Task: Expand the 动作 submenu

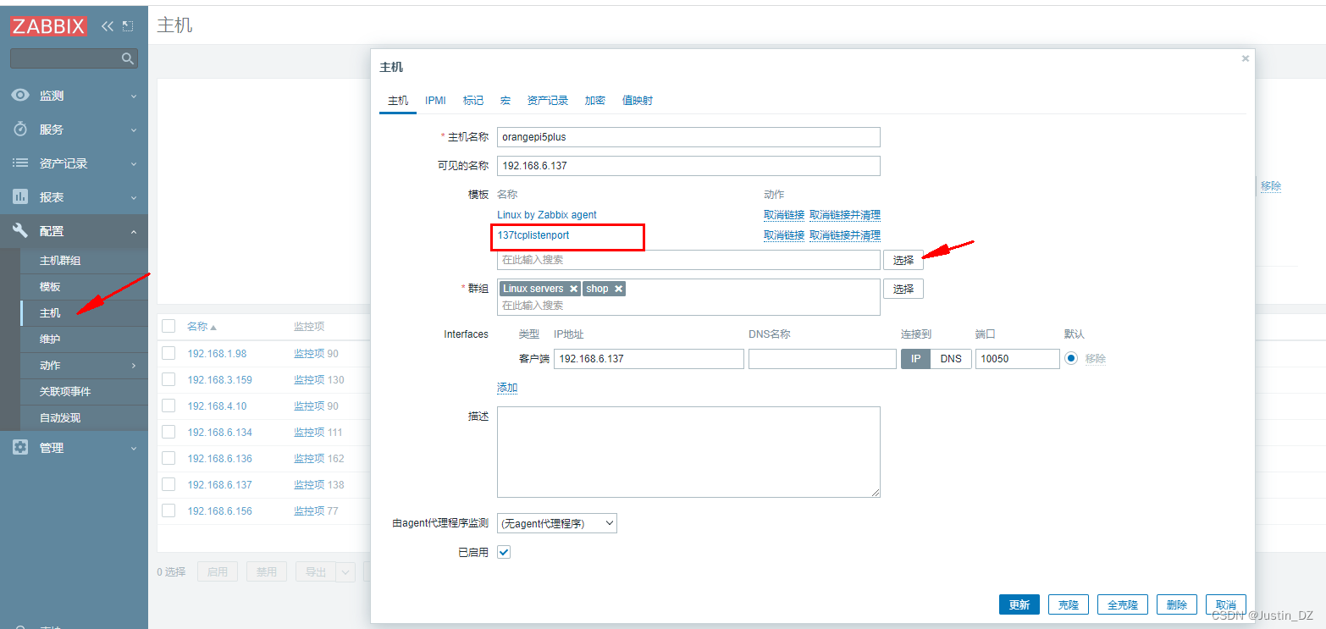Action: coord(133,366)
